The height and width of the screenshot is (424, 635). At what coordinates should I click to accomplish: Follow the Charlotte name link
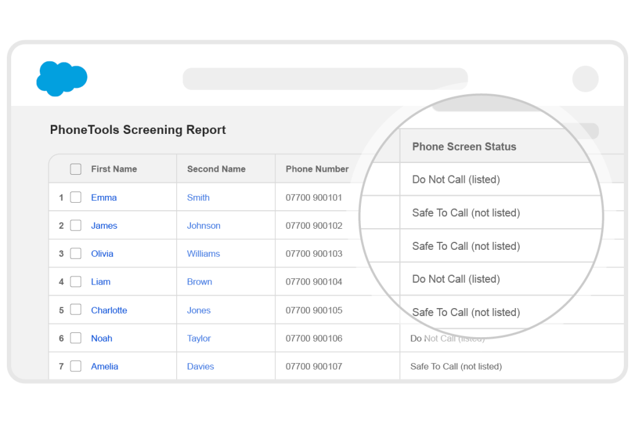pos(109,310)
